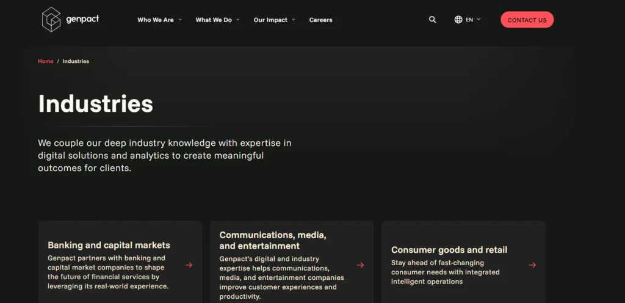Open the Communications, media, and entertainment arrow
The width and height of the screenshot is (625, 303).
point(360,265)
